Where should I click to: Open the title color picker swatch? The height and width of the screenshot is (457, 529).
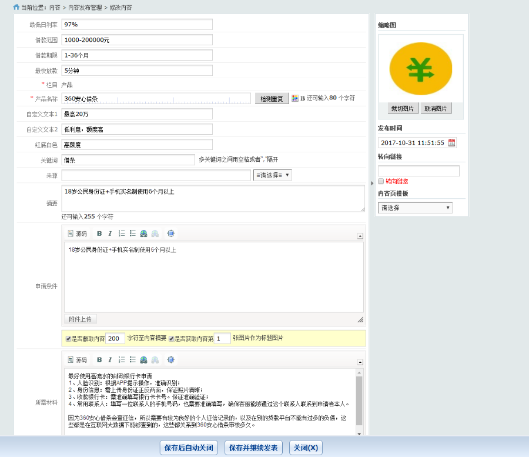(x=295, y=98)
